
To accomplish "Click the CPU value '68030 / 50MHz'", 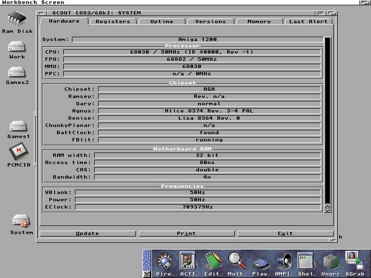I will pyautogui.click(x=192, y=52).
